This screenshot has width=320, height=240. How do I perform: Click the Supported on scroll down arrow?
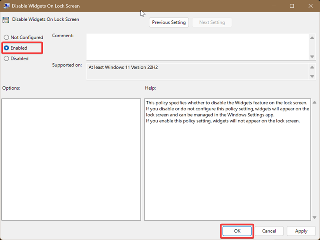[312, 76]
